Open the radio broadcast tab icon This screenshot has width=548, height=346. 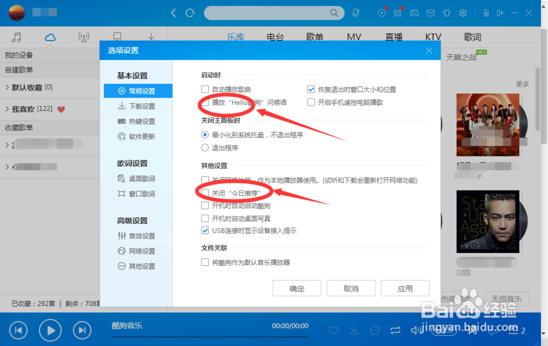[x=83, y=37]
